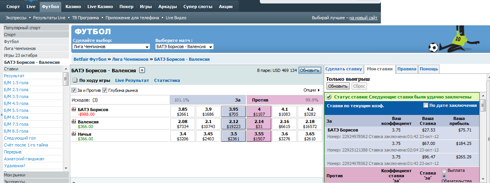Open Результат market in sidebar
Viewport: 490px width, 183px height.
click(14, 76)
